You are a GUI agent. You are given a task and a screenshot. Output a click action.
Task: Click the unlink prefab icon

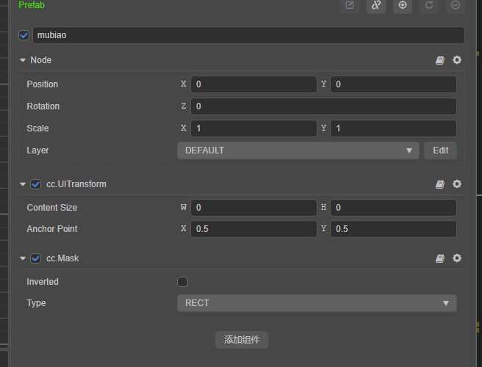click(x=376, y=5)
